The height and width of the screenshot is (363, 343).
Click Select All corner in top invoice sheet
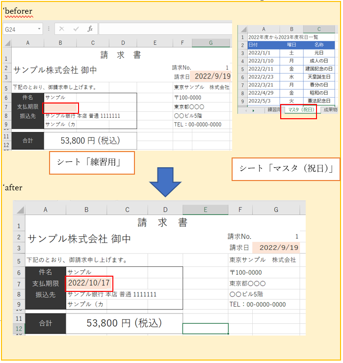point(6,43)
